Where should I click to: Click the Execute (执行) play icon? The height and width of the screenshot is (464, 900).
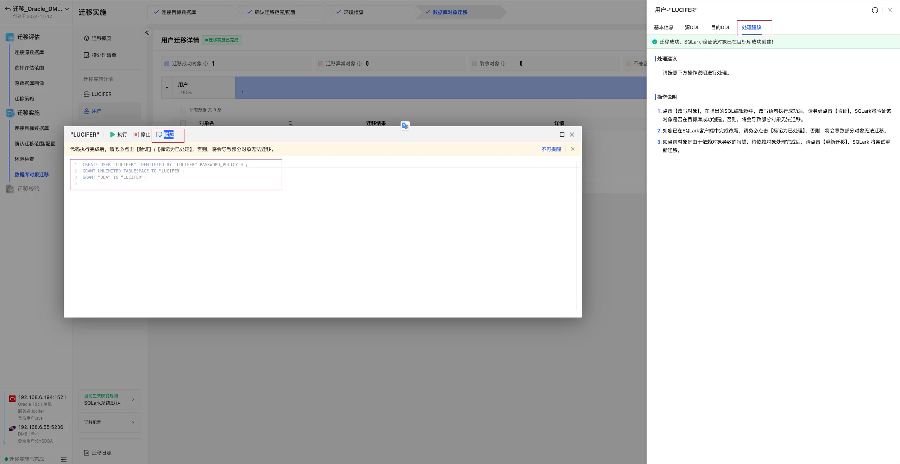pos(112,135)
